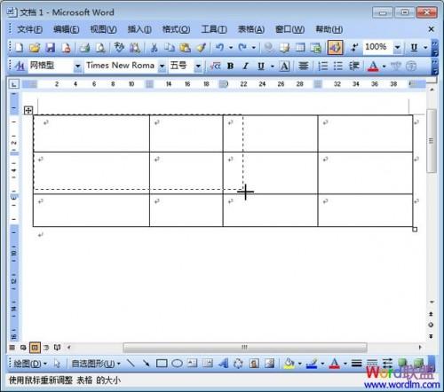Open the 绘图(D) drawing menu button
The image size is (444, 392).
click(30, 364)
